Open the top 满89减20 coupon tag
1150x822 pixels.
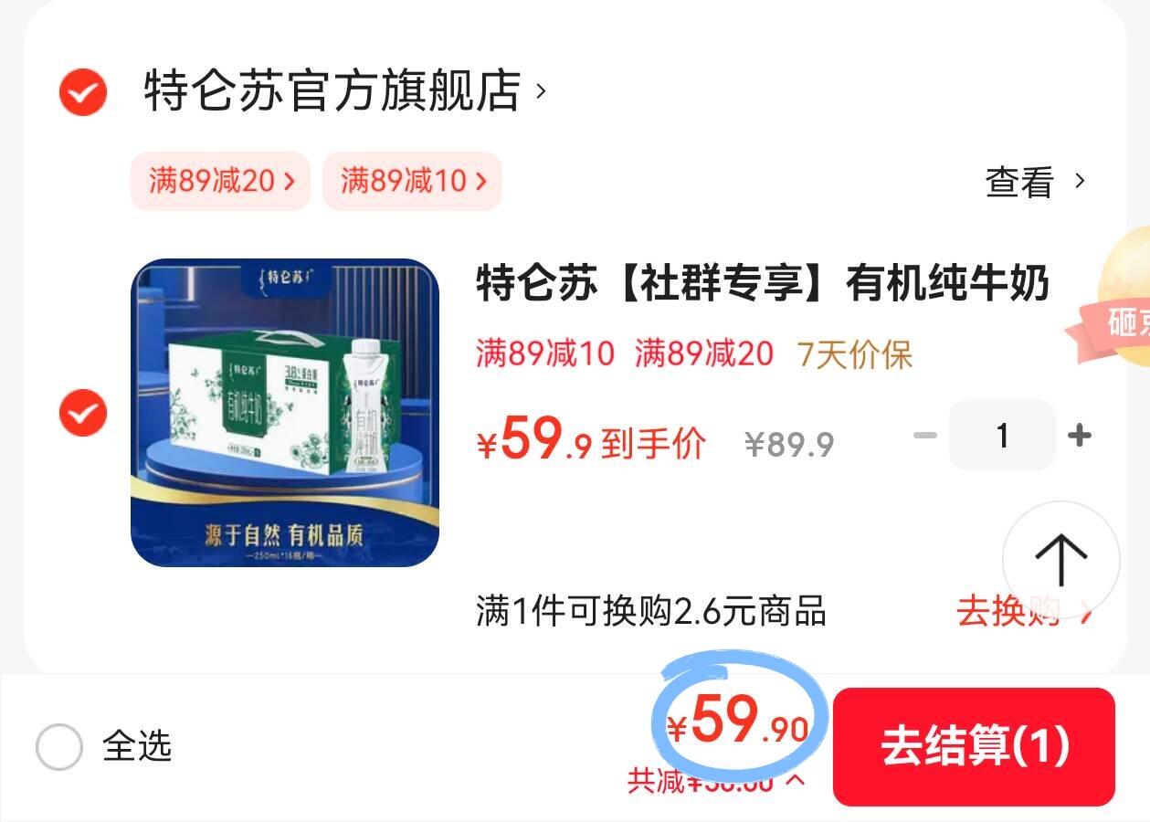tap(221, 181)
